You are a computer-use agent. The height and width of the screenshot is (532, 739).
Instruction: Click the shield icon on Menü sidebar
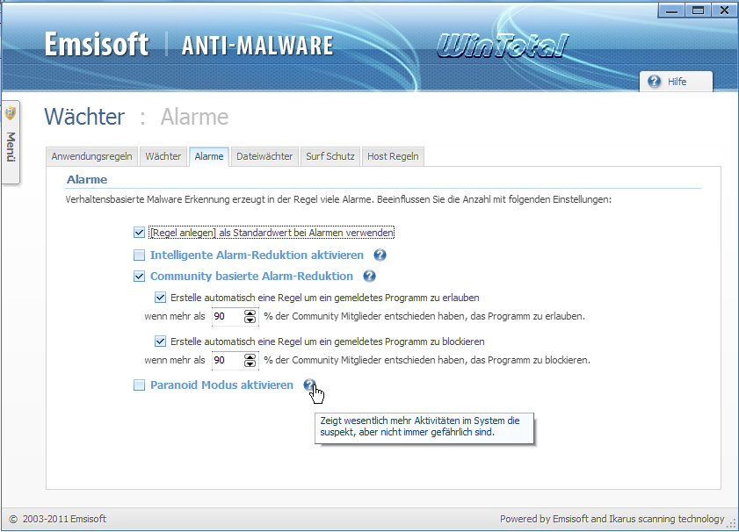tap(11, 113)
